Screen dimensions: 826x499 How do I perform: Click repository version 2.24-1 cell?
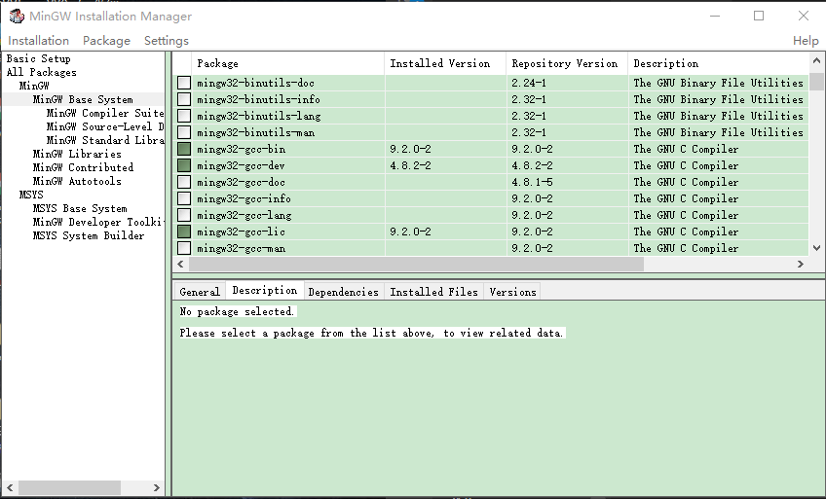point(528,83)
